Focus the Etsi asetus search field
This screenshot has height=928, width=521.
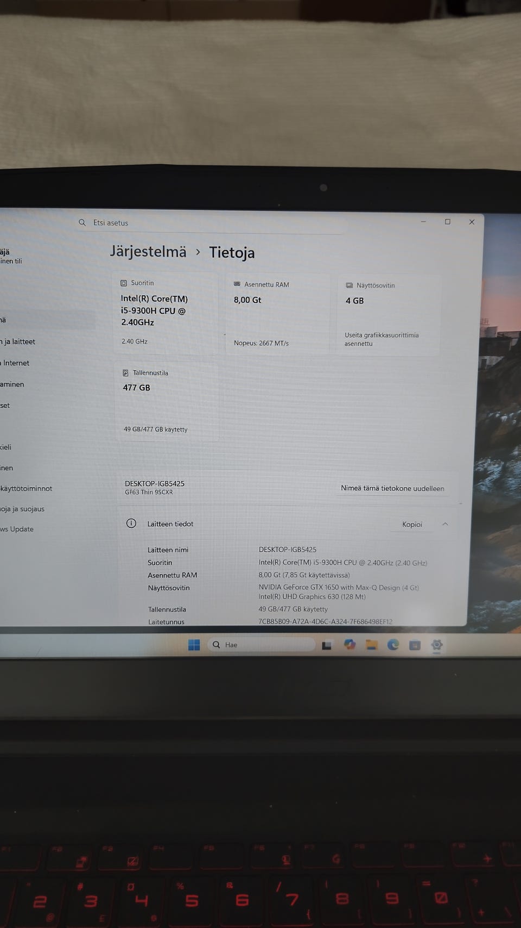coord(211,223)
